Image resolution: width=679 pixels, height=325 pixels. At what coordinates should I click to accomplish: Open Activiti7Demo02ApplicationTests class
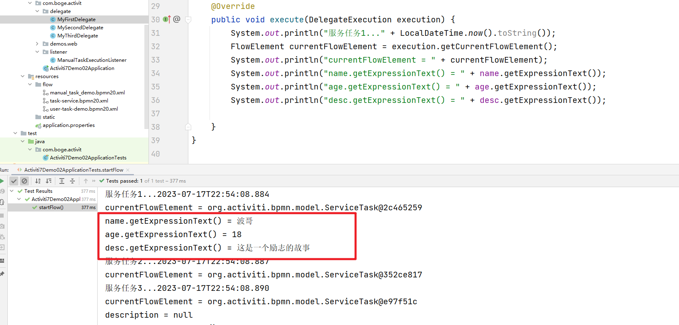pos(88,158)
